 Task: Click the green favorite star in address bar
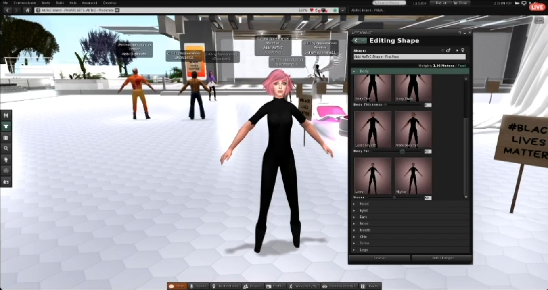tap(335, 10)
